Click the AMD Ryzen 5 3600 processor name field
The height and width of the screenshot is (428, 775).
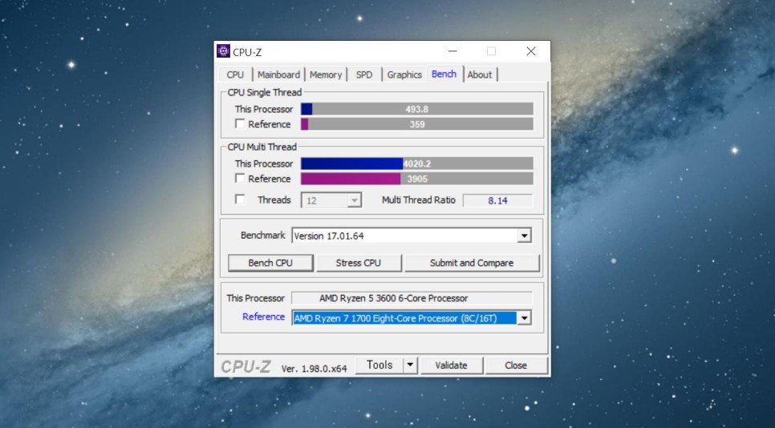click(x=412, y=298)
